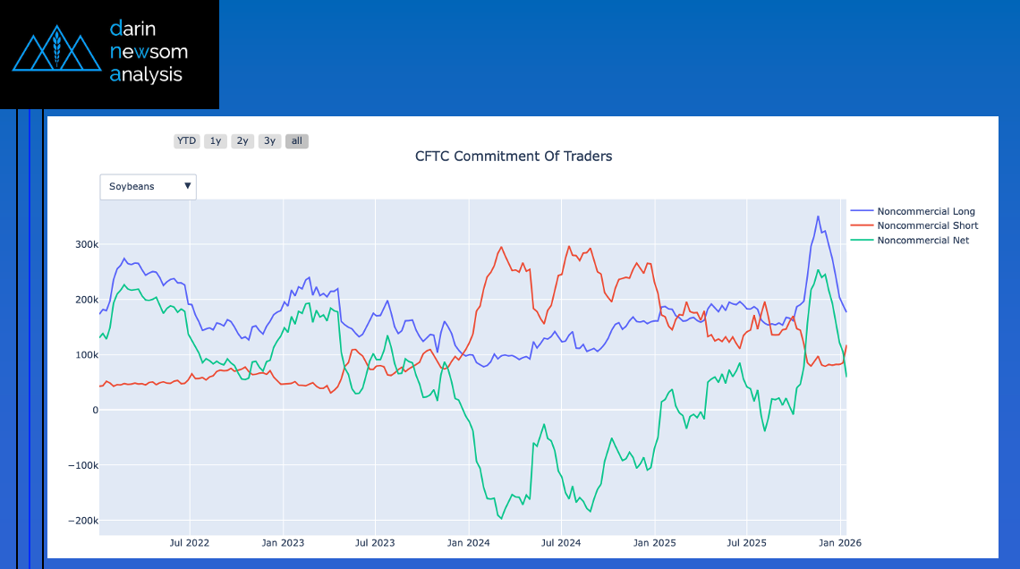Click the -200k y-axis tick label
This screenshot has width=1020, height=569.
tap(83, 521)
